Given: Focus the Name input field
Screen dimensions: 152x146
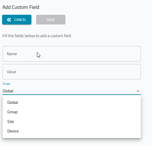Looking at the screenshot, I should (x=72, y=54).
